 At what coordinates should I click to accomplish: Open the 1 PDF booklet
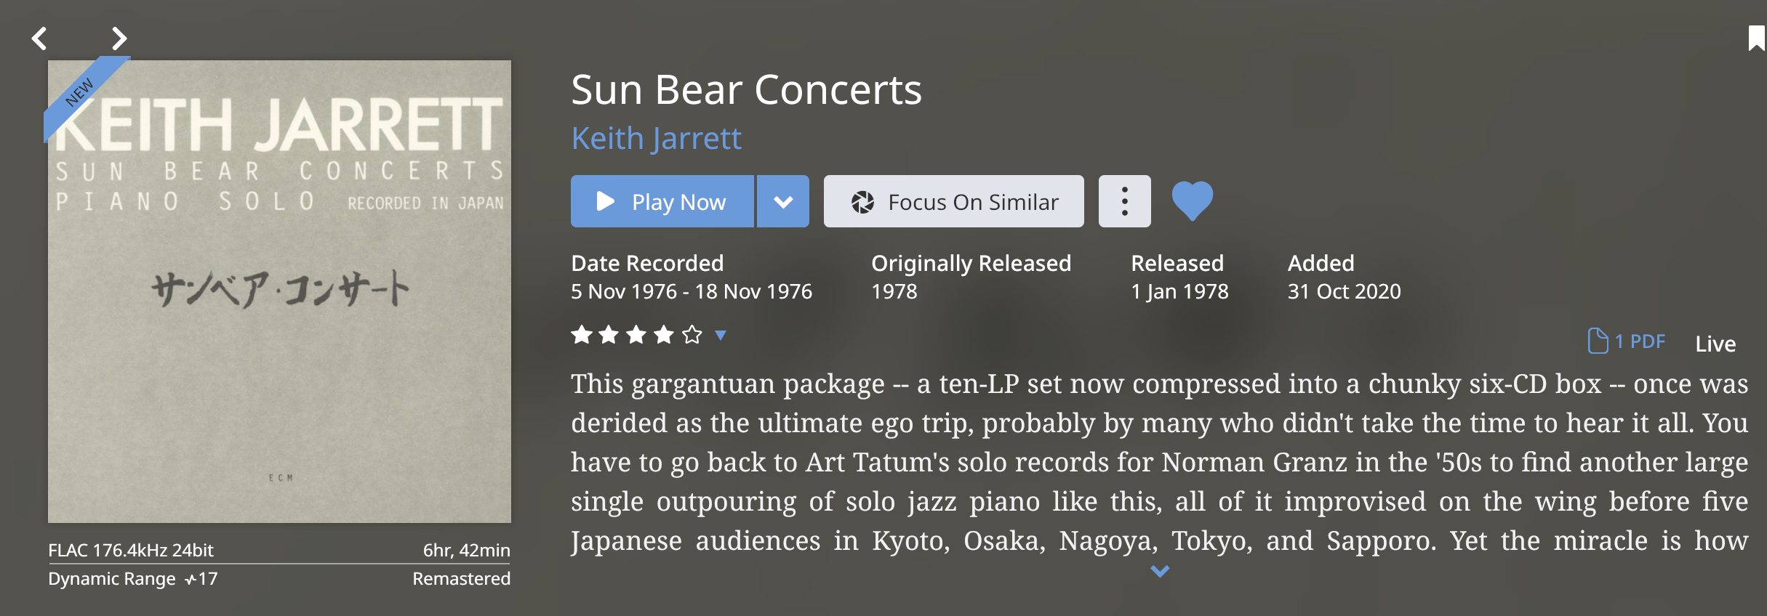[x=1626, y=341]
